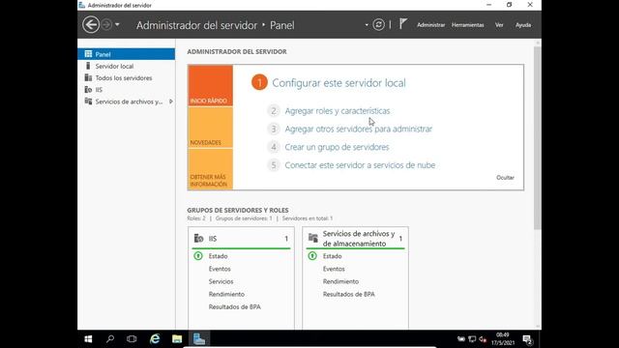Open the Obtener más información tile
The height and width of the screenshot is (348, 619).
(211, 169)
